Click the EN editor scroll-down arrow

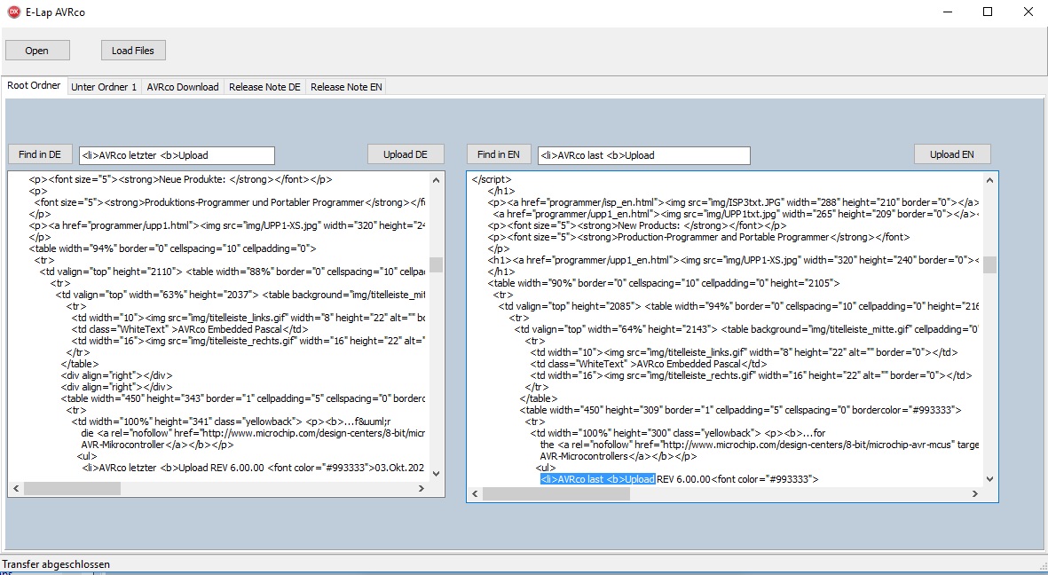click(x=989, y=478)
